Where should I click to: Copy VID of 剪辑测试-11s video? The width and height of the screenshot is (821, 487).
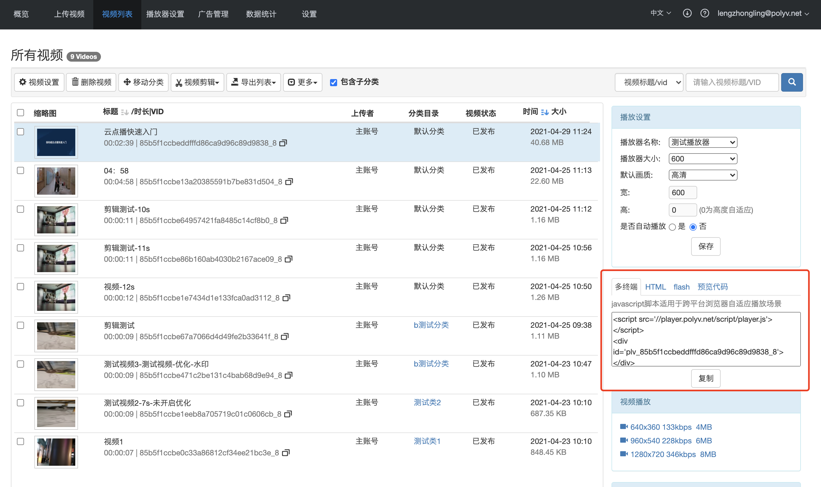(289, 259)
